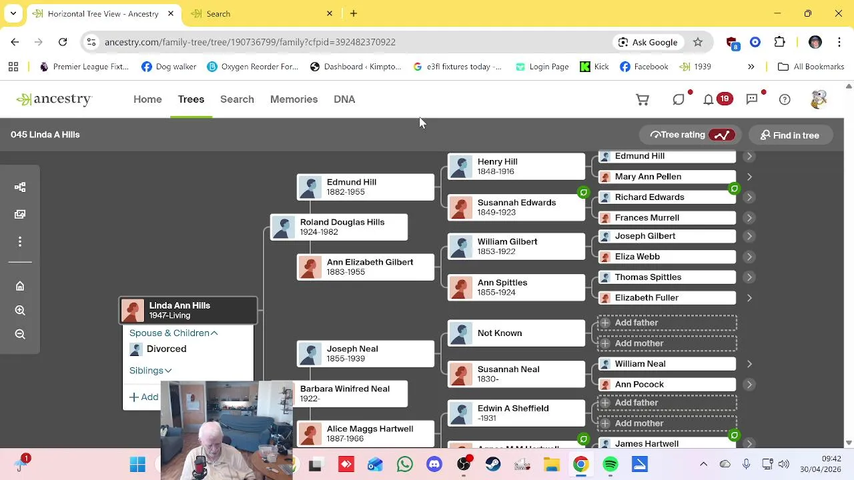Viewport: 854px width, 480px height.
Task: Expand ancestors of Elizabeth Fuller
Action: pos(749,298)
